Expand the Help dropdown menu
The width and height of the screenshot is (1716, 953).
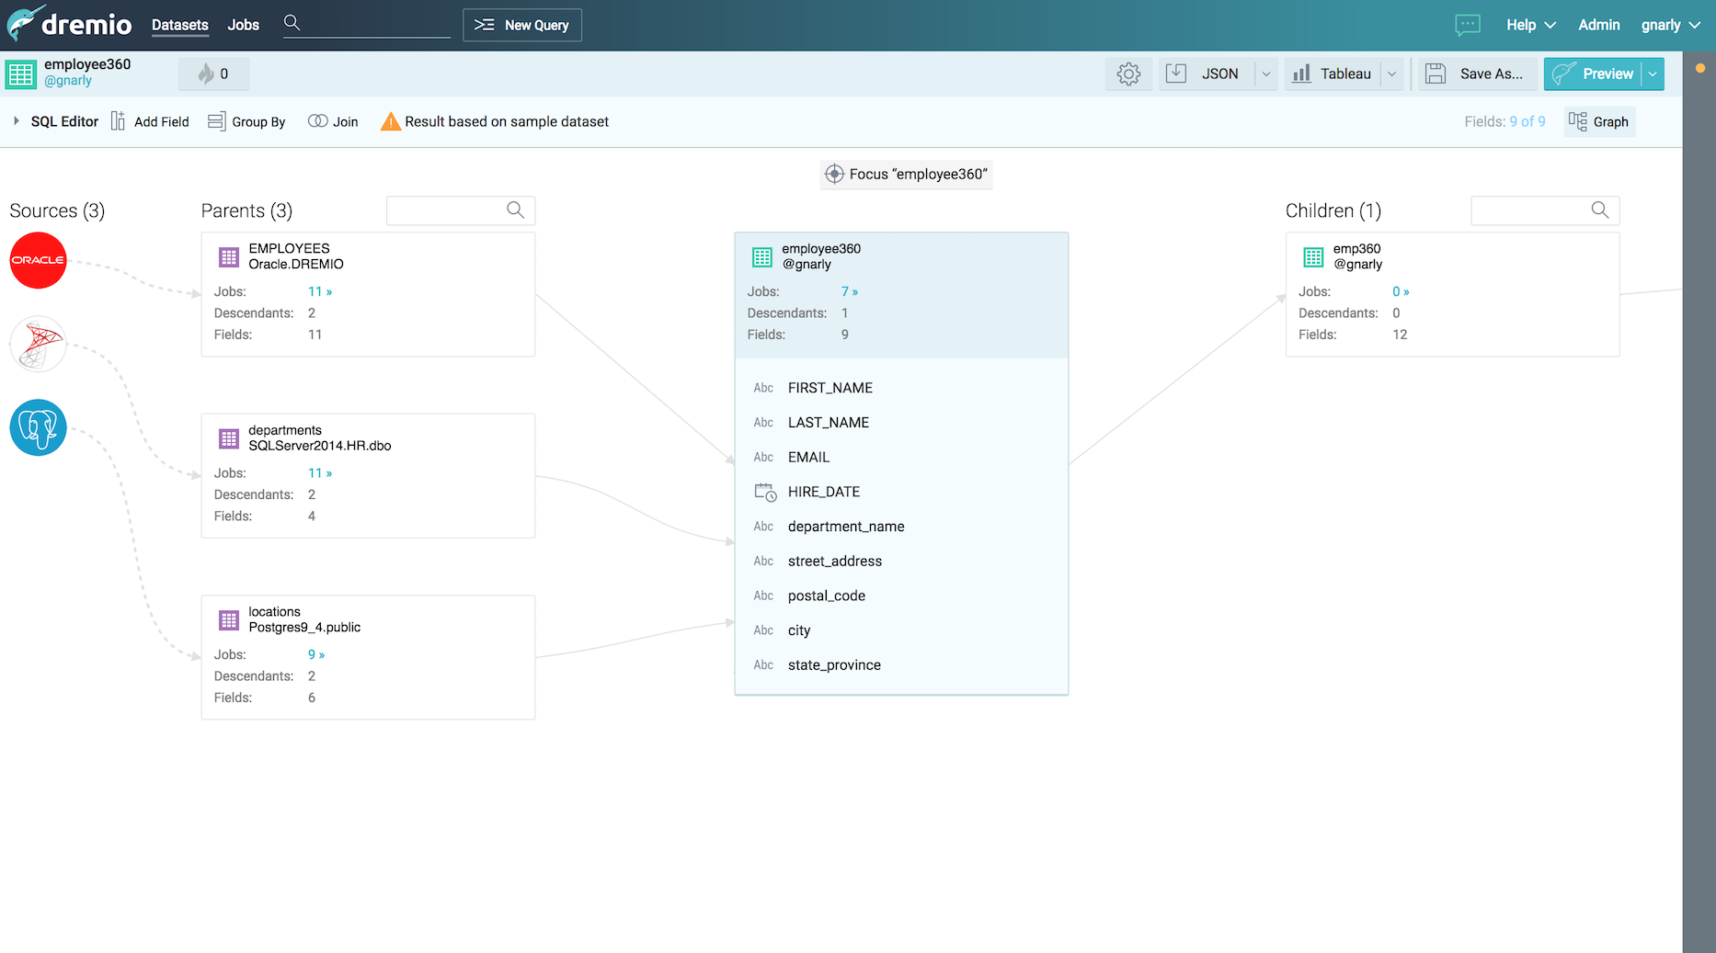(1531, 25)
